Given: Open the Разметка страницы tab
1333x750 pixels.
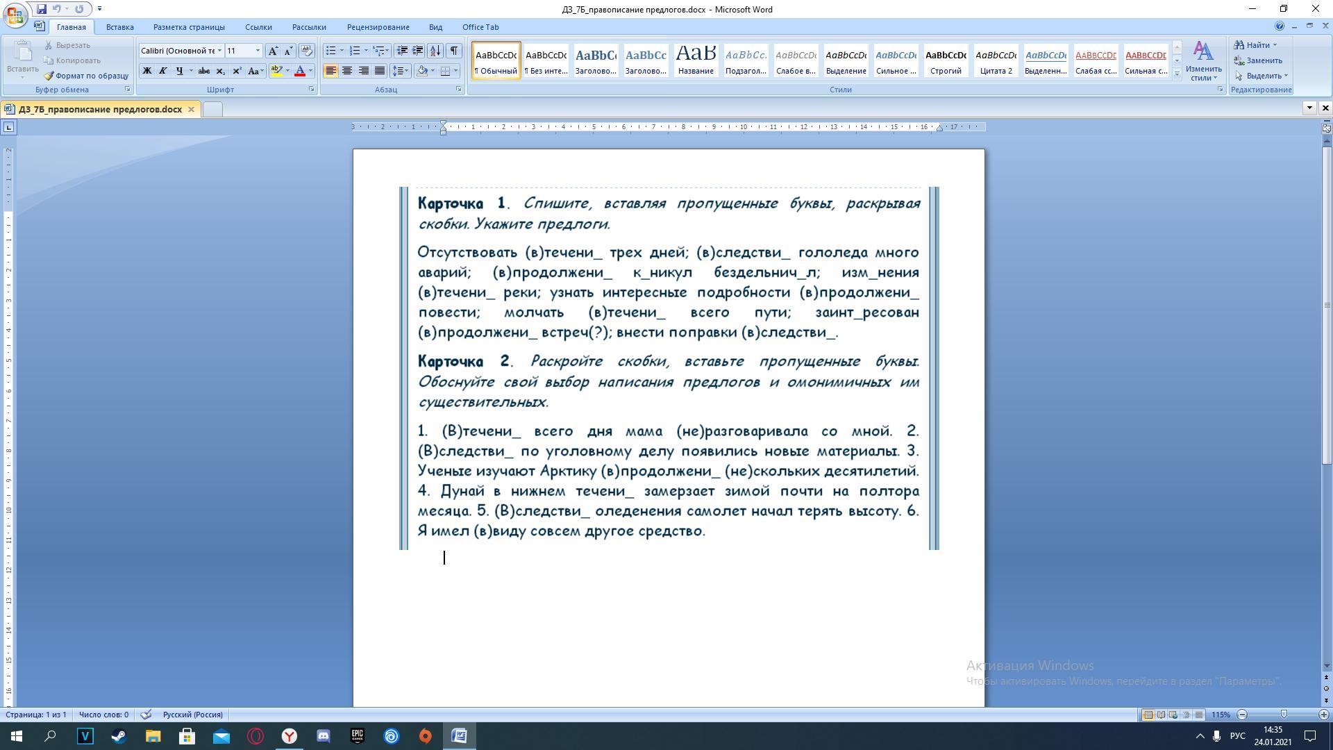Looking at the screenshot, I should (x=189, y=27).
